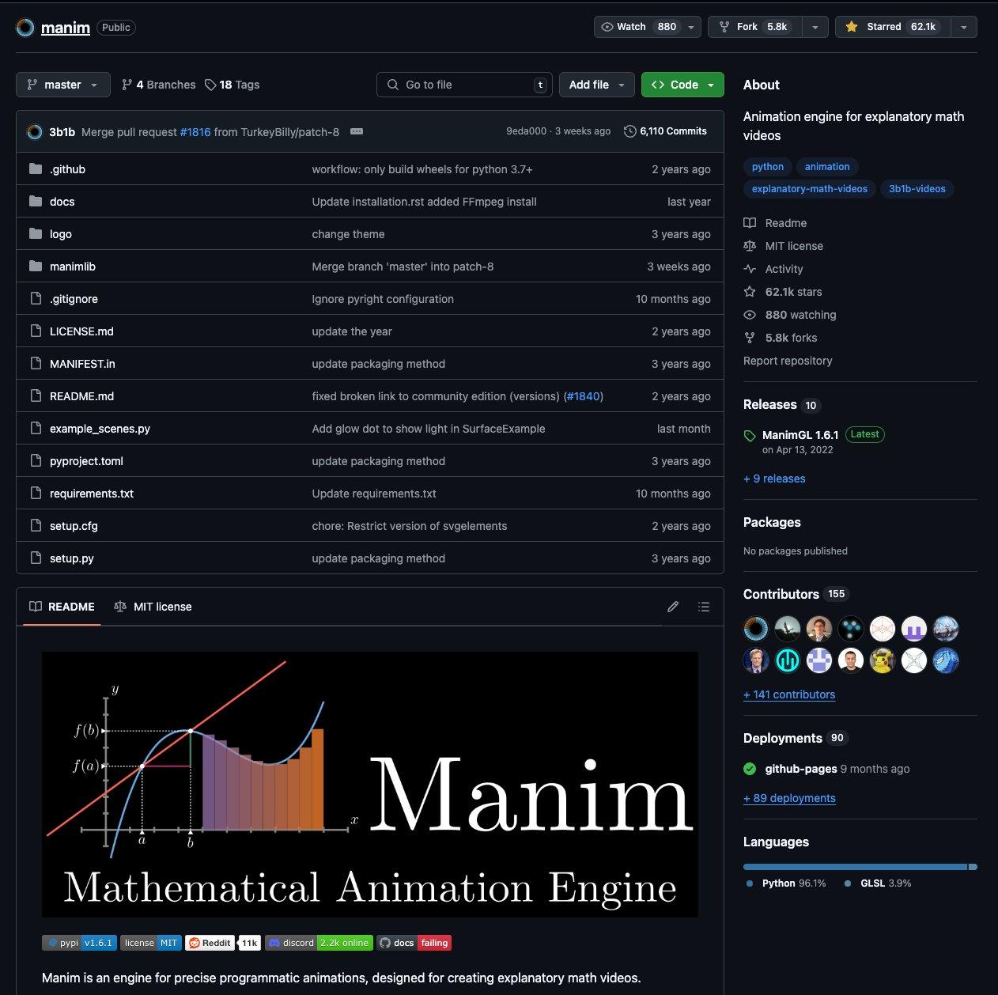Image resolution: width=998 pixels, height=995 pixels.
Task: Click the Pikachu contributor avatar
Action: click(883, 660)
